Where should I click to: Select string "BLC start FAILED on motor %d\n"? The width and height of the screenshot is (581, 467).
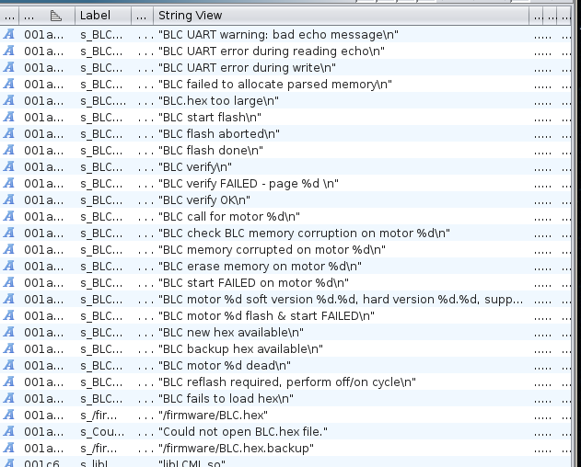[x=253, y=283]
